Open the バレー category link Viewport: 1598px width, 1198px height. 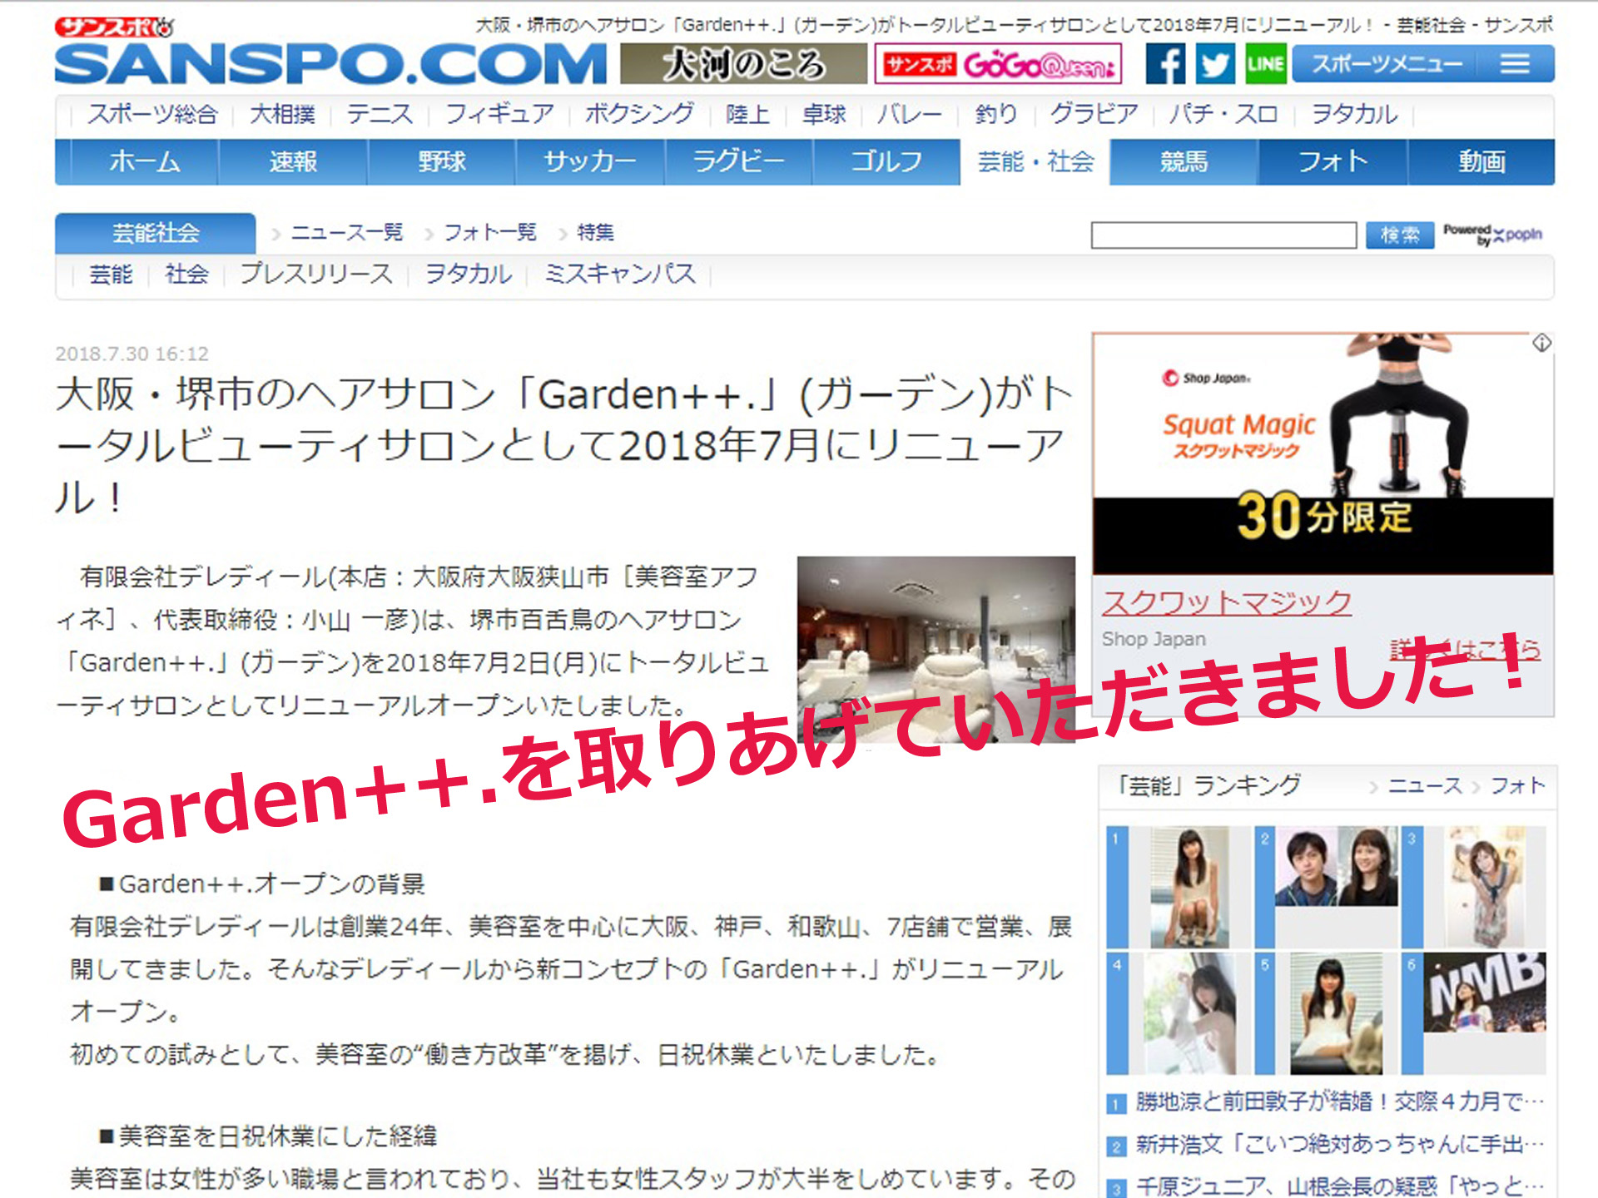(x=910, y=114)
